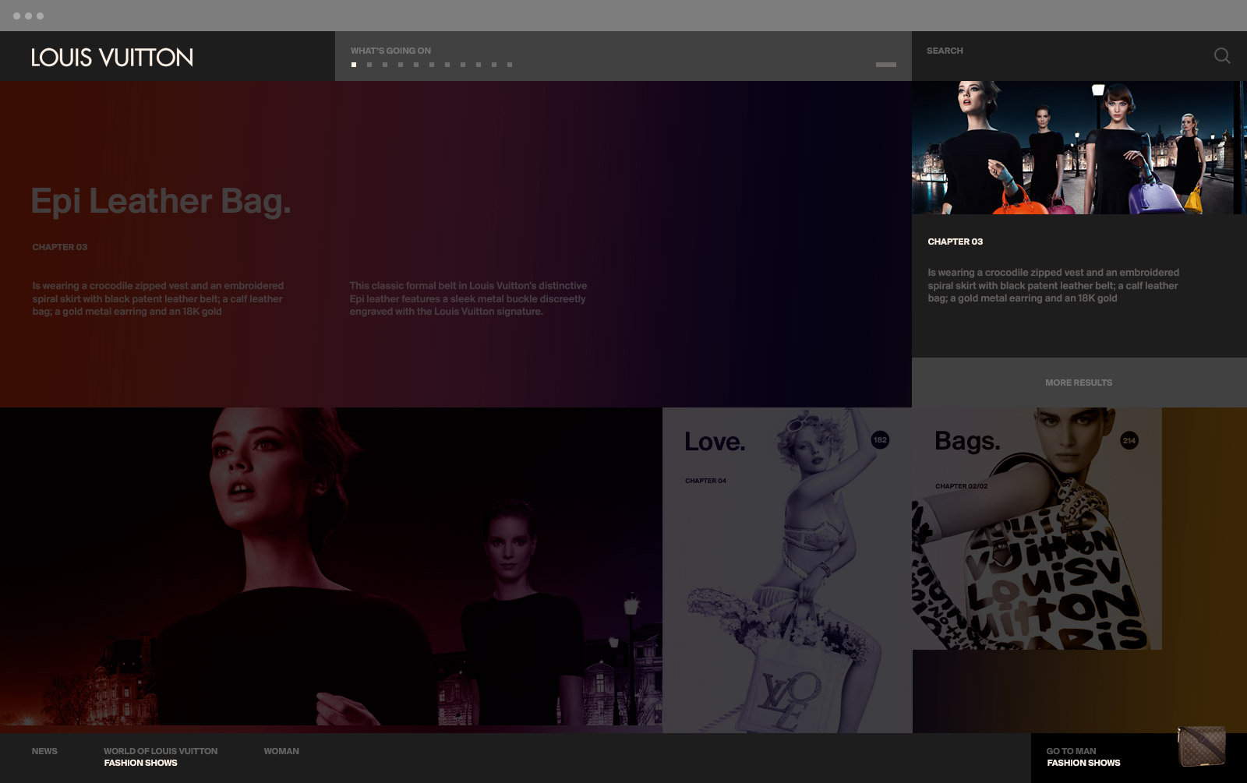Open the search result photo of models with bags
1247x783 pixels.
[1079, 147]
